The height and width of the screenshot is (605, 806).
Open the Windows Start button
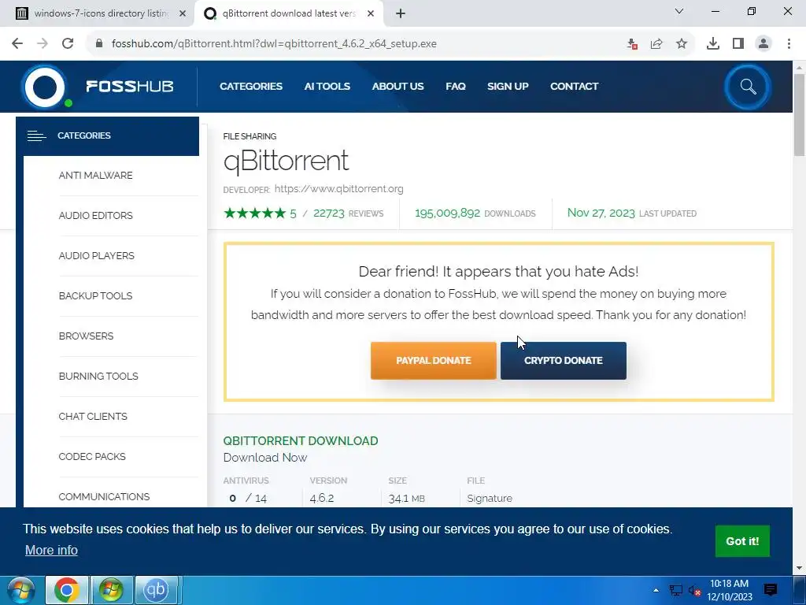(20, 590)
